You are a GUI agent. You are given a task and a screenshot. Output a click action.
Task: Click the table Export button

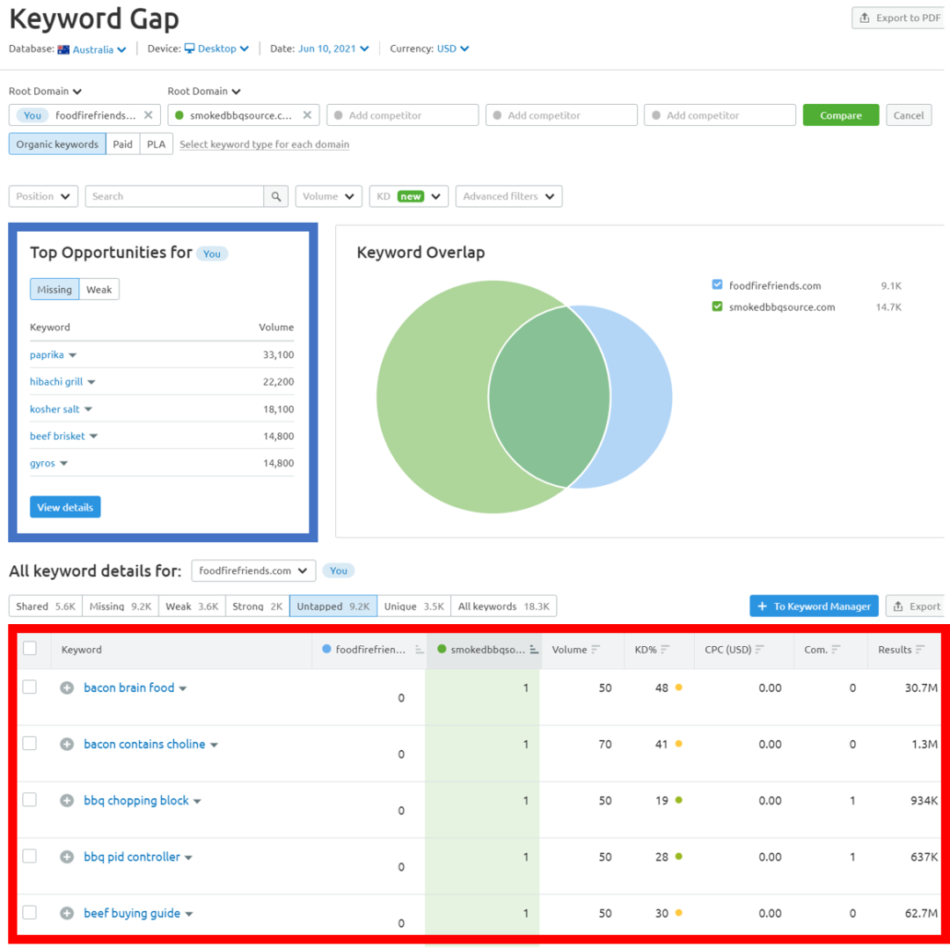(x=917, y=606)
